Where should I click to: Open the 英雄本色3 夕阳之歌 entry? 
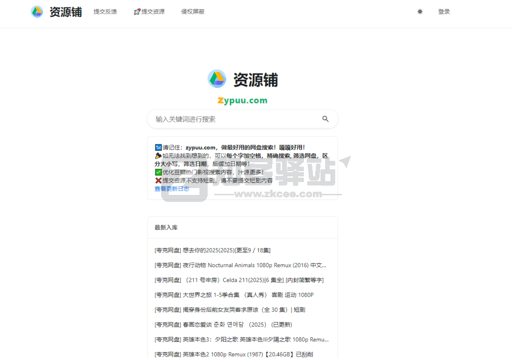pyautogui.click(x=237, y=339)
